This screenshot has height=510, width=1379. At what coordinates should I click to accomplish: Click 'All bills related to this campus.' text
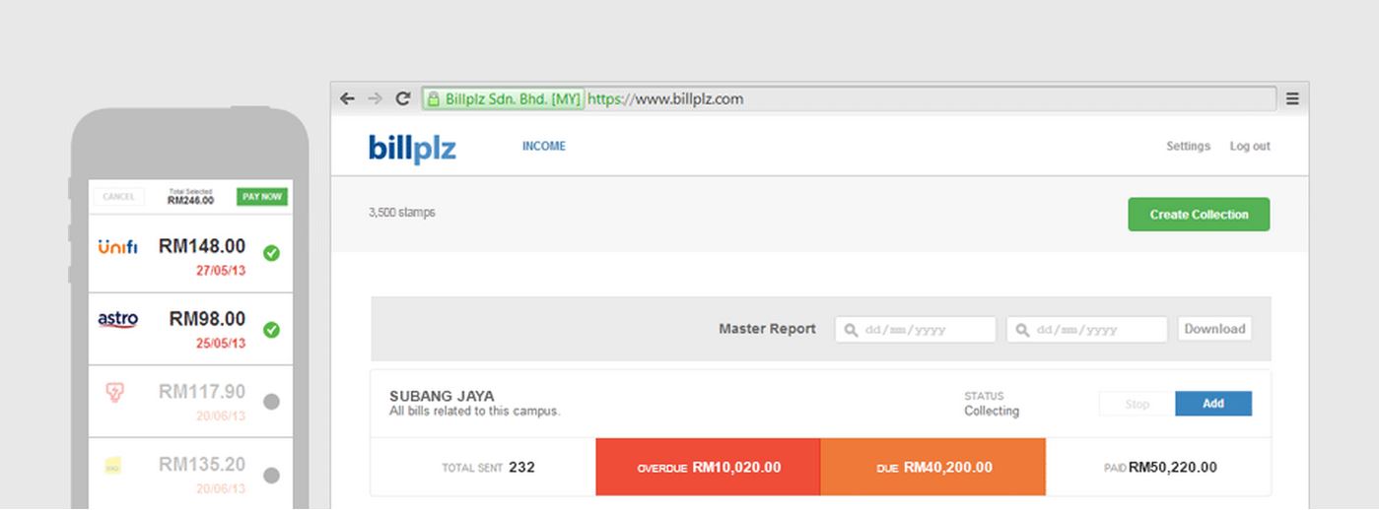pos(474,412)
